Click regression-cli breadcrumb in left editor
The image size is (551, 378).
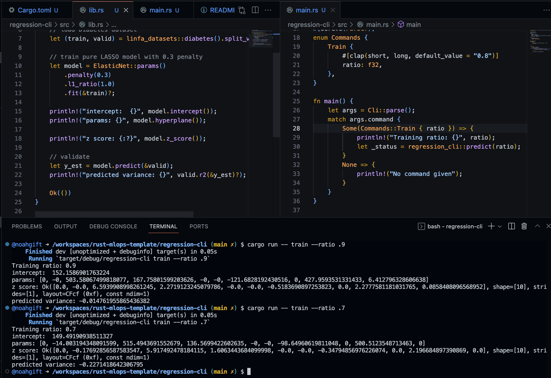pyautogui.click(x=31, y=25)
